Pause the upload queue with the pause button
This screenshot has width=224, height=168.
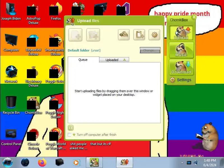pos(71,128)
